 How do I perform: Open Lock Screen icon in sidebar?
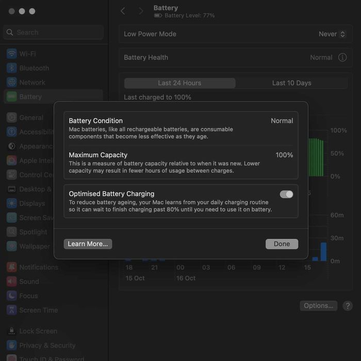11,331
